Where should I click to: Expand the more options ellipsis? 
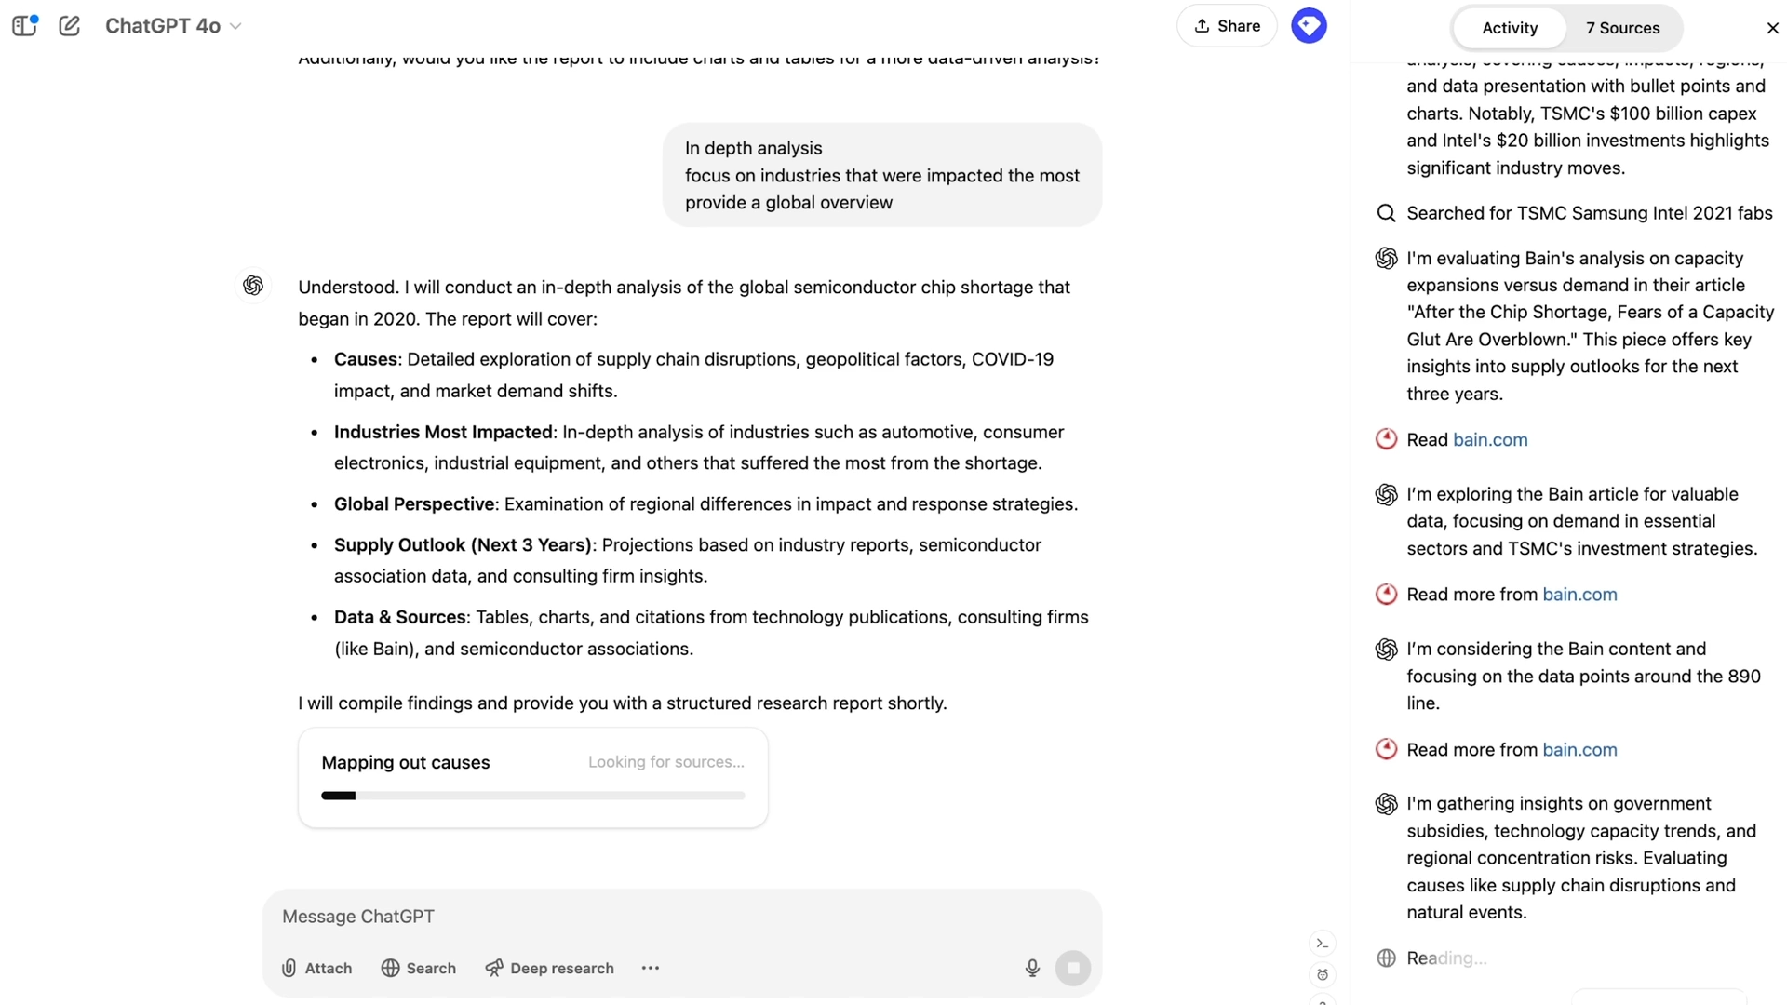tap(651, 968)
